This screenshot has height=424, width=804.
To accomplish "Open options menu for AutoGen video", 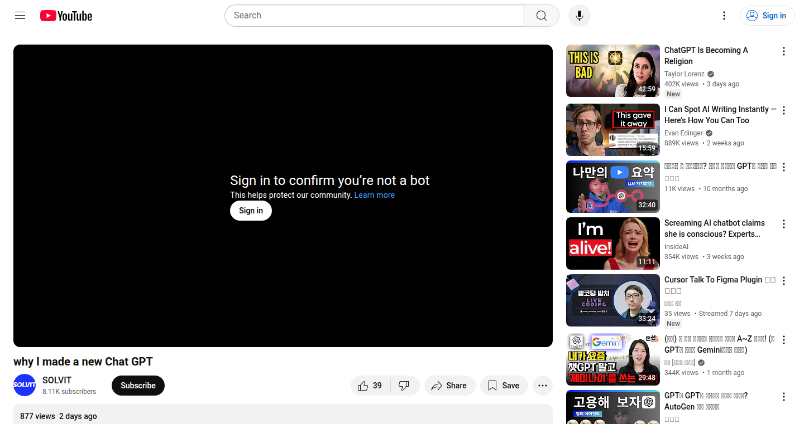I will tap(784, 397).
